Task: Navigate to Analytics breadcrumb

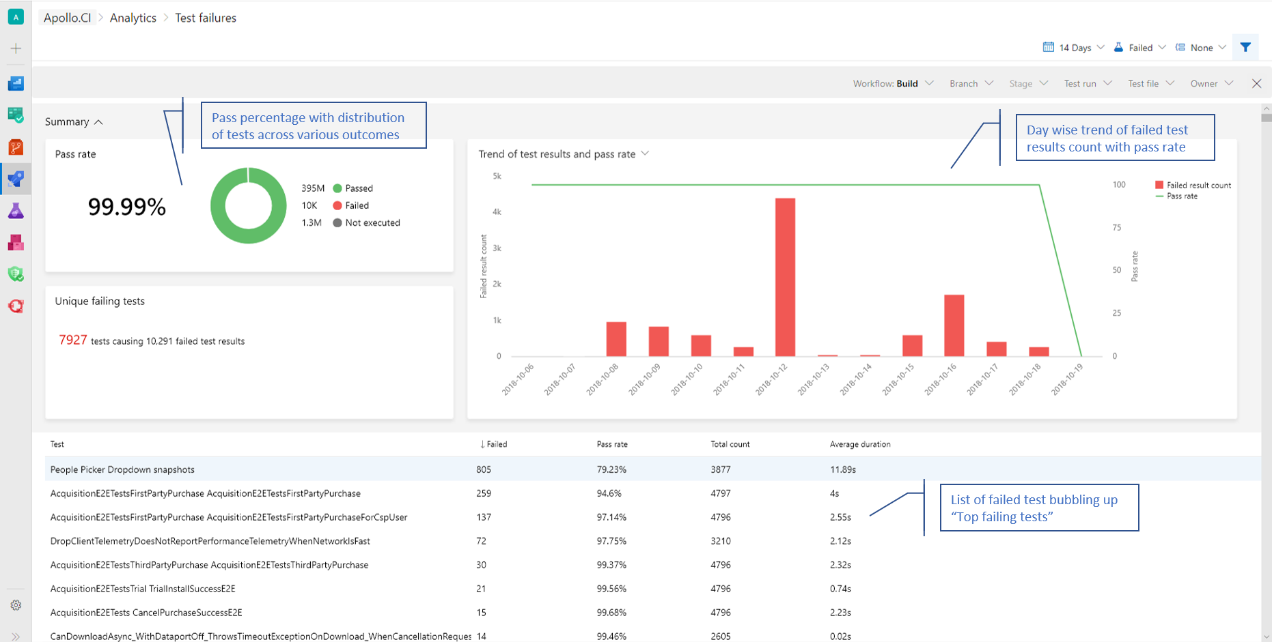Action: [x=133, y=18]
